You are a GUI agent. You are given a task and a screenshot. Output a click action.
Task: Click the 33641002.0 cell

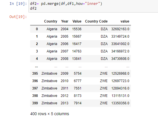point(120,44)
